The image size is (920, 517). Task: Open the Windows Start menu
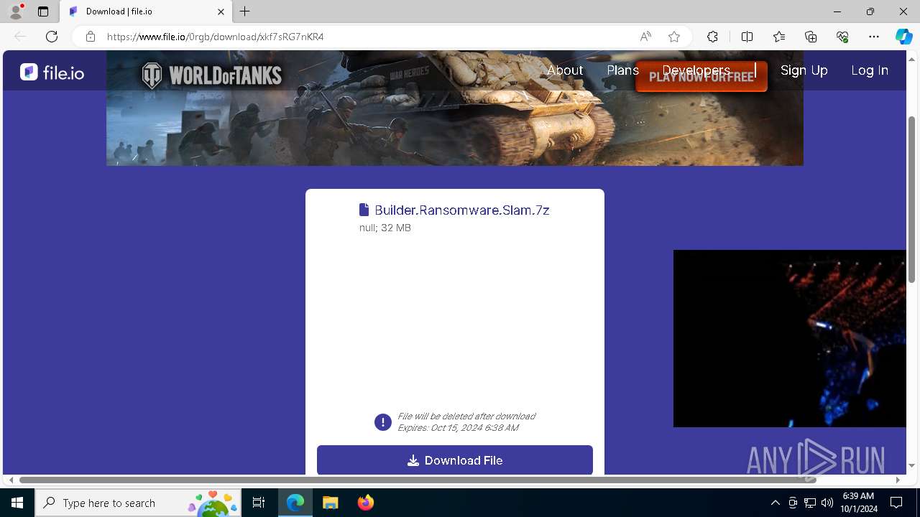coord(17,503)
